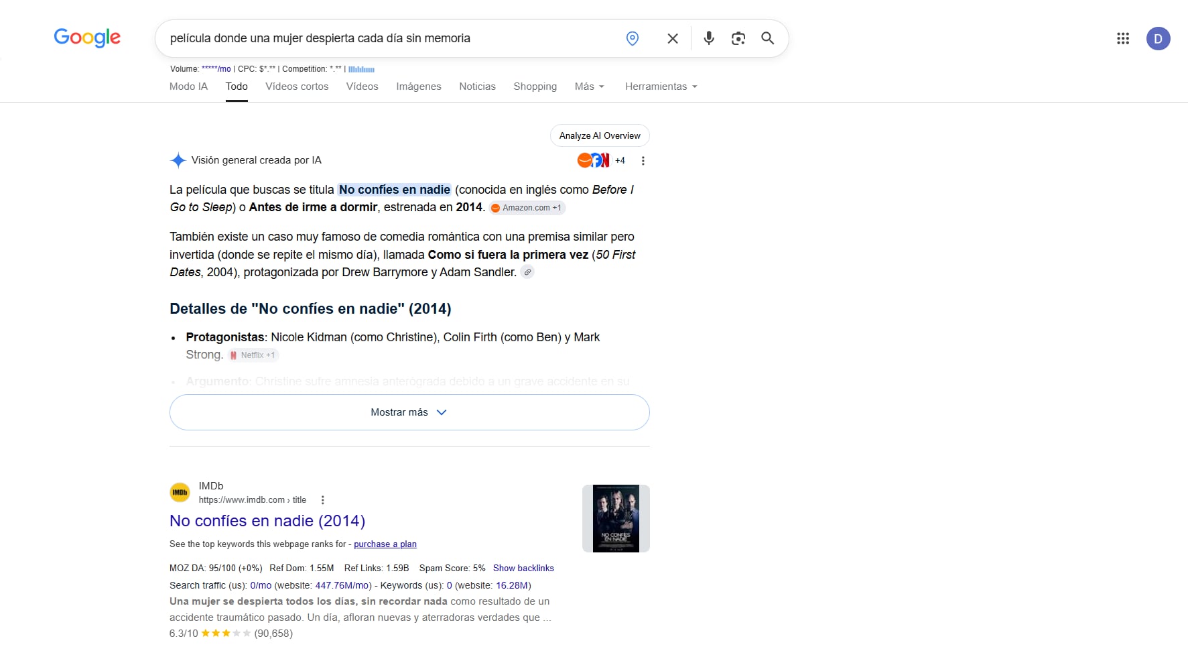Click the +4 sources count
The height and width of the screenshot is (659, 1188).
pos(620,160)
